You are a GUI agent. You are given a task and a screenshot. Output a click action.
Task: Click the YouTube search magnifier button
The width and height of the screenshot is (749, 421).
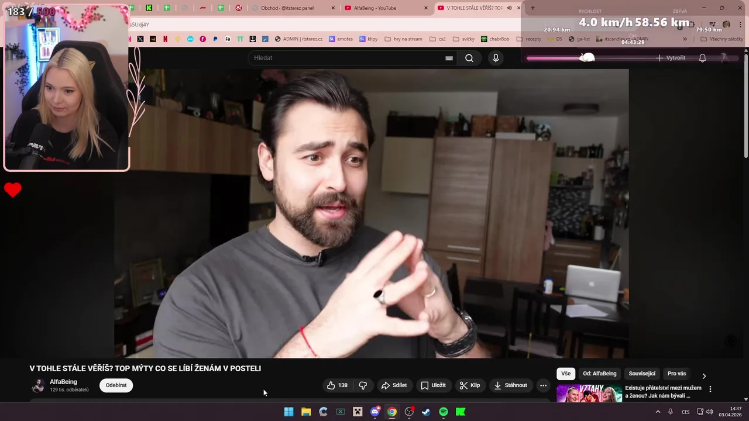469,58
